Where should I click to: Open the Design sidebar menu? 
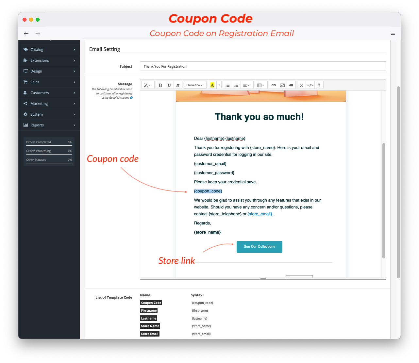click(x=49, y=71)
